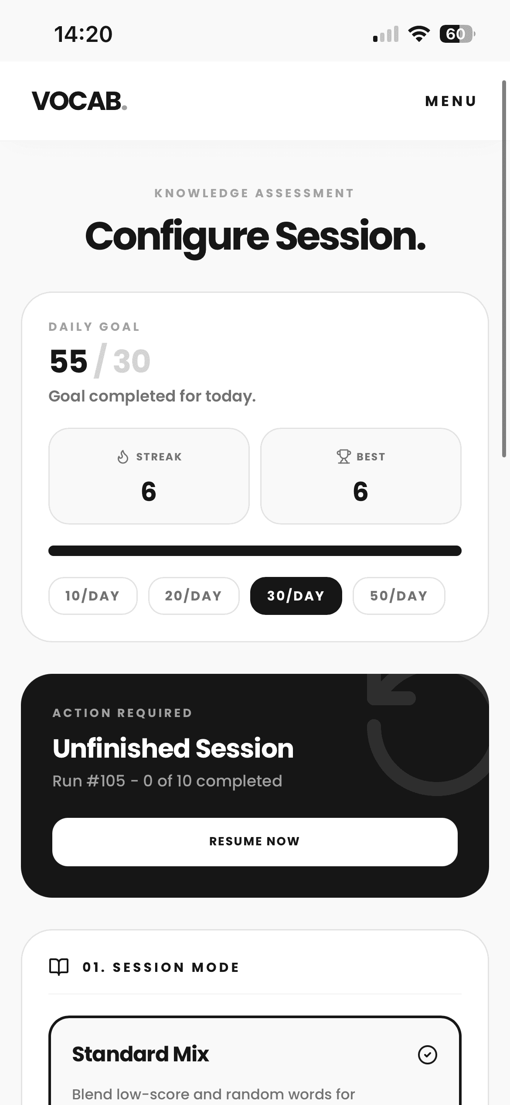
Task: Tap the best-score trophy icon
Action: point(343,456)
